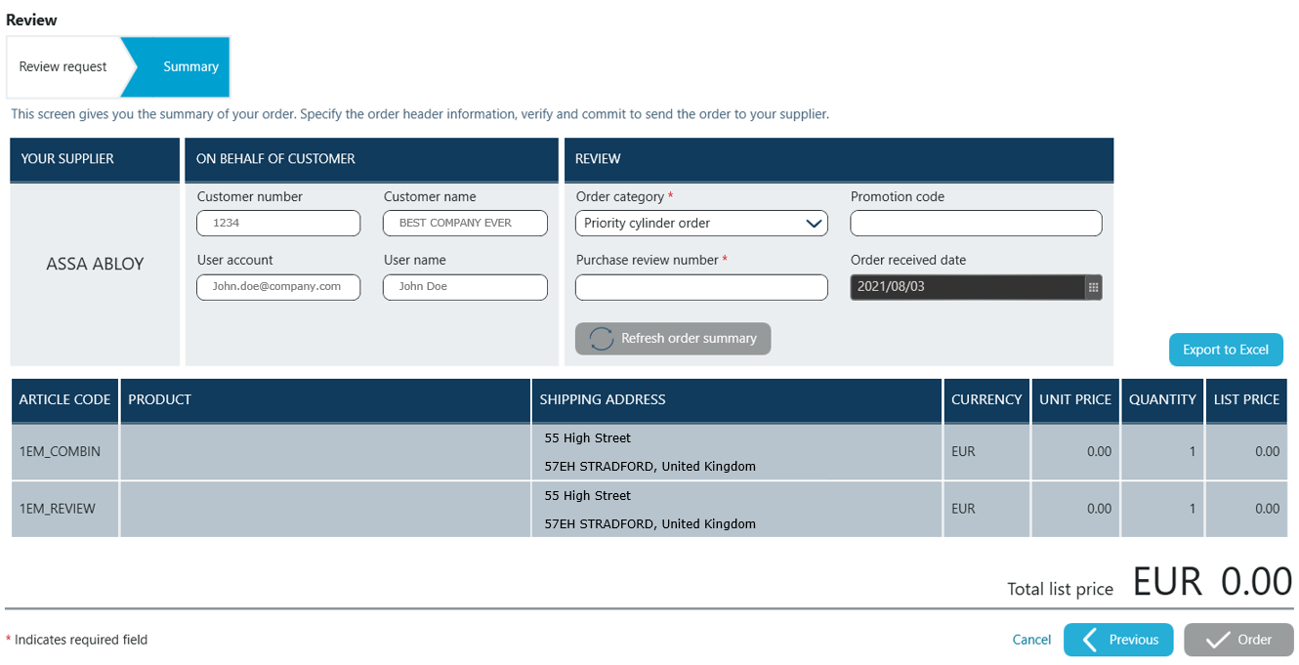Focus the Customer name field
This screenshot has height=665, width=1299.
[465, 223]
